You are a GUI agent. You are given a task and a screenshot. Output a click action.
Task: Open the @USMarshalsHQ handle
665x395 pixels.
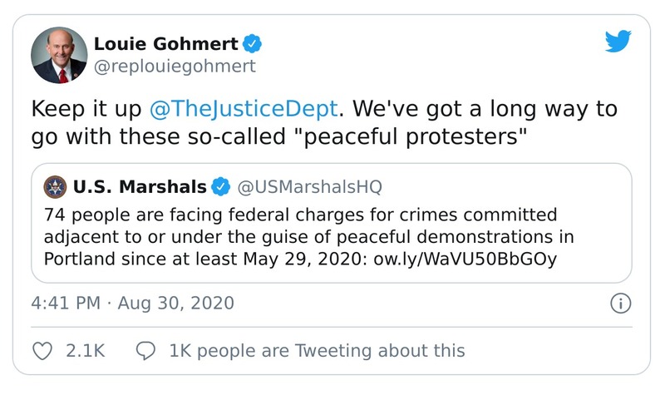coord(311,185)
